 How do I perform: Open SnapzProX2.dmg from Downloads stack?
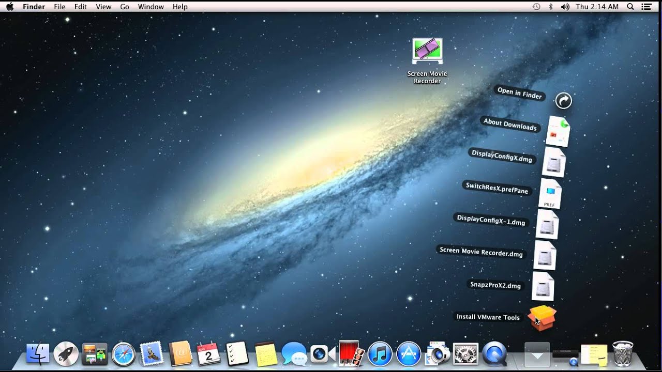point(543,286)
